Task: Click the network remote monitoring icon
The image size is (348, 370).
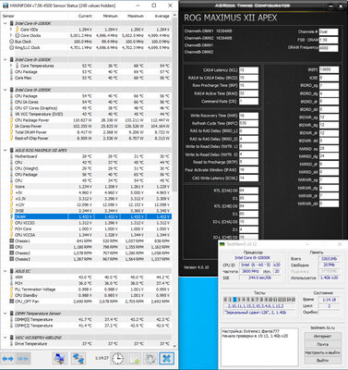Action: 78,359
